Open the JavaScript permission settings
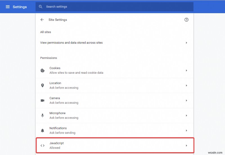The width and height of the screenshot is (225, 155). click(x=115, y=145)
